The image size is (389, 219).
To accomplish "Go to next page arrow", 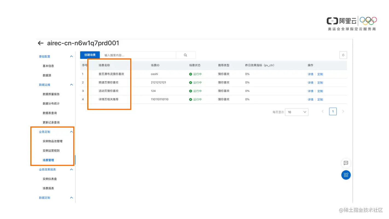I will coord(343,111).
